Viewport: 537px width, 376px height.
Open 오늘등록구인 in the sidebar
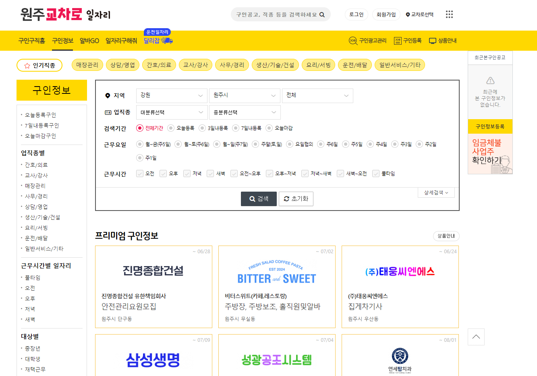[40, 115]
